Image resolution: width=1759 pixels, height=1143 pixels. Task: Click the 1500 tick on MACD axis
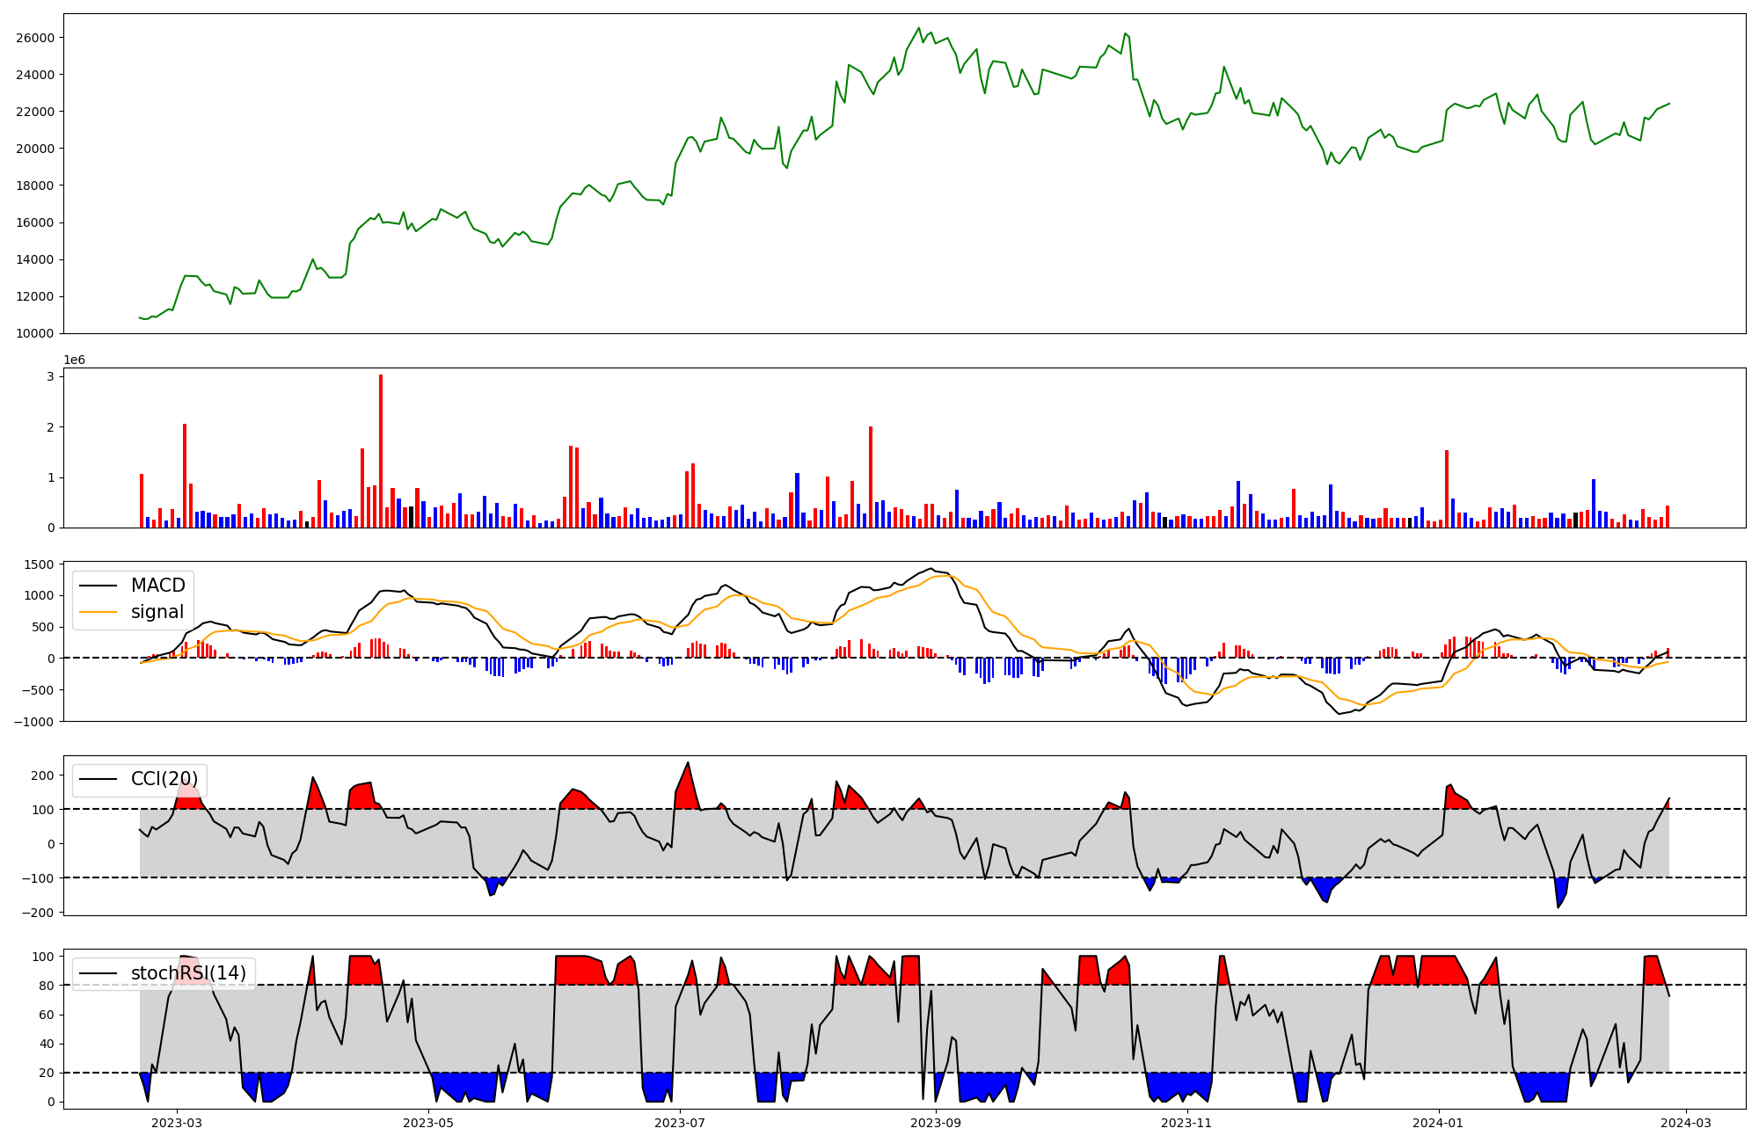(40, 564)
